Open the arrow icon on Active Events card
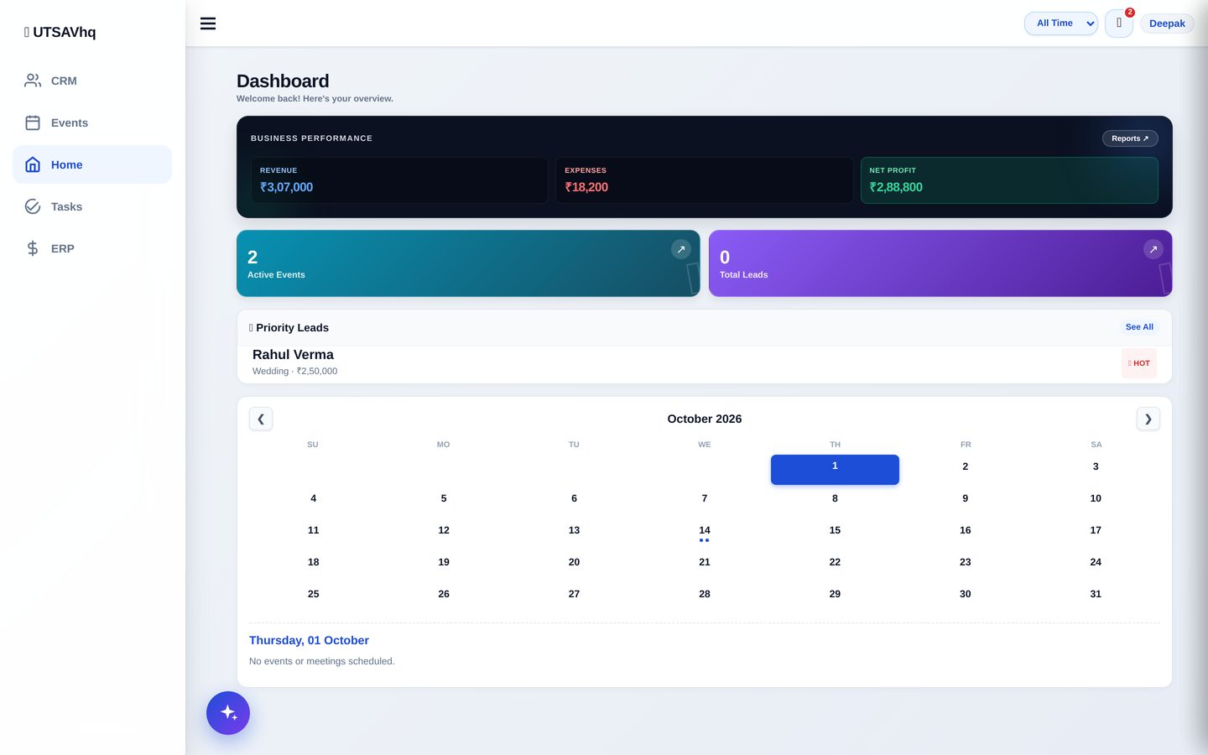Image resolution: width=1208 pixels, height=755 pixels. [681, 249]
